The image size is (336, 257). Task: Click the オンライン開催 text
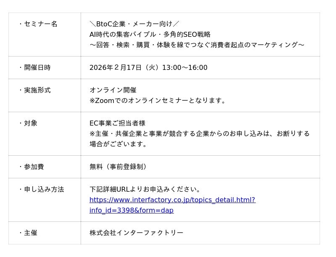click(x=113, y=90)
